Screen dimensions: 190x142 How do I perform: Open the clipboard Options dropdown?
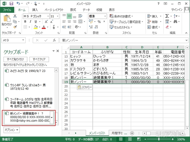[x=11, y=130]
